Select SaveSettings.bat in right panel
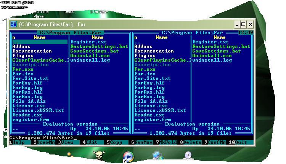 point(217,51)
